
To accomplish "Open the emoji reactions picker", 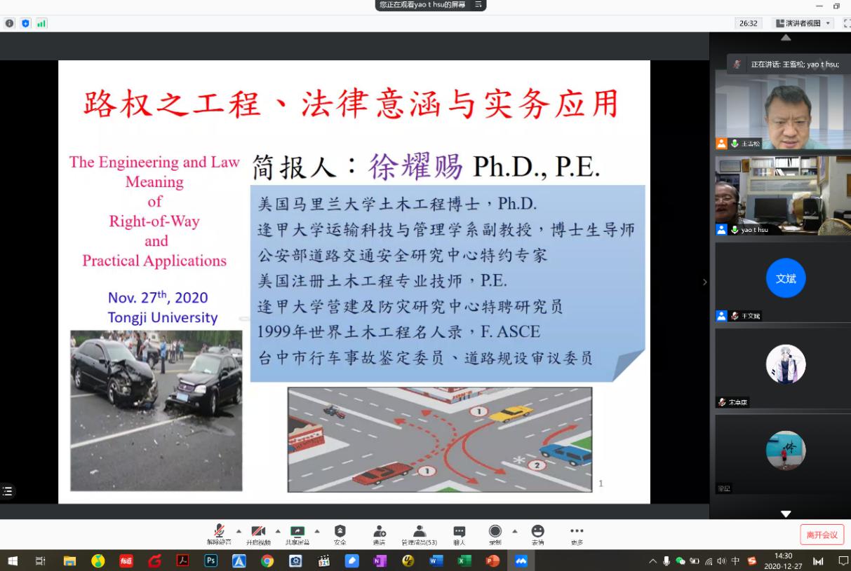I will pos(537,532).
